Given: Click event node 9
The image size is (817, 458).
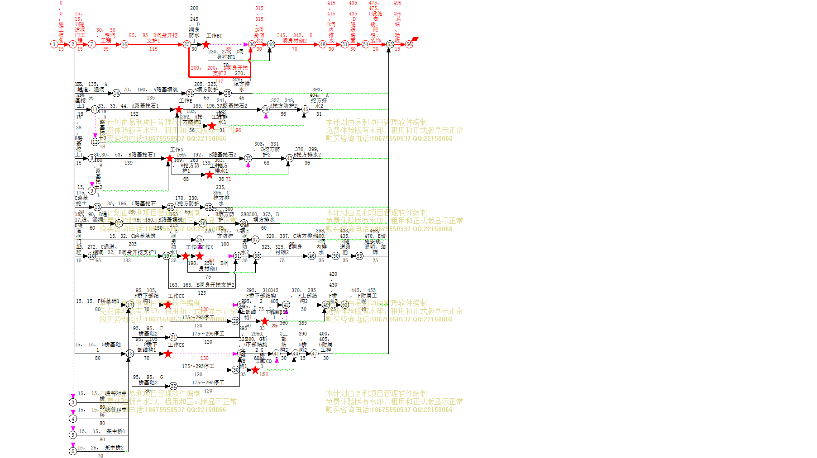Looking at the screenshot, I should point(92,191).
